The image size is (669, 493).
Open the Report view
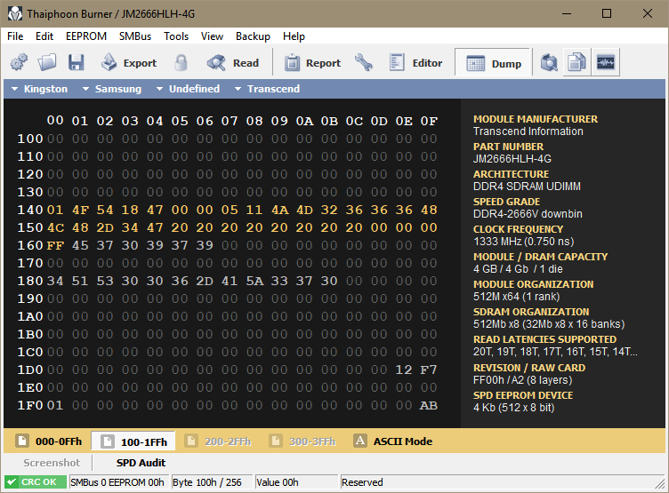pos(313,63)
